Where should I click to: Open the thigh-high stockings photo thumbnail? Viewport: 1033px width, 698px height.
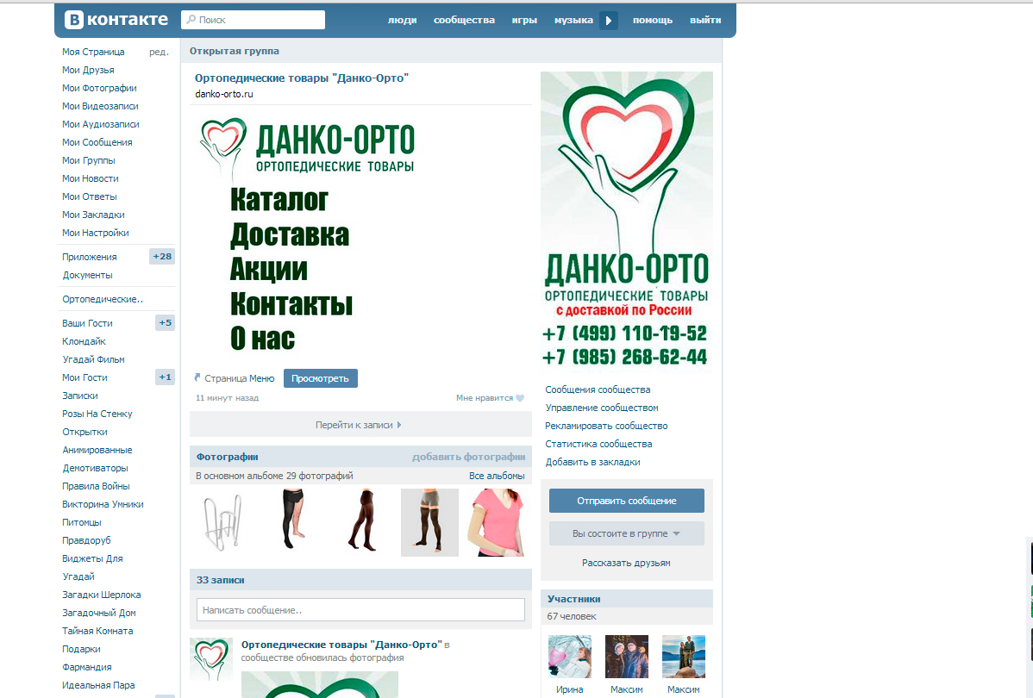(x=429, y=523)
